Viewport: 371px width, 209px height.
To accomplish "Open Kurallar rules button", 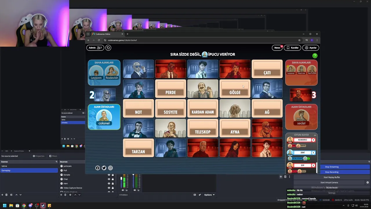I will pyautogui.click(x=292, y=48).
